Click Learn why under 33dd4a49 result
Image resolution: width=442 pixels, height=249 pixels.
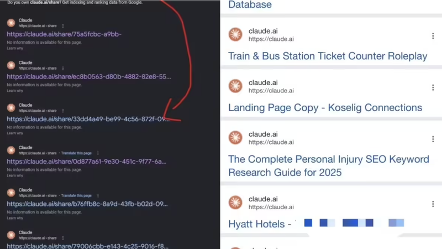pos(15,133)
